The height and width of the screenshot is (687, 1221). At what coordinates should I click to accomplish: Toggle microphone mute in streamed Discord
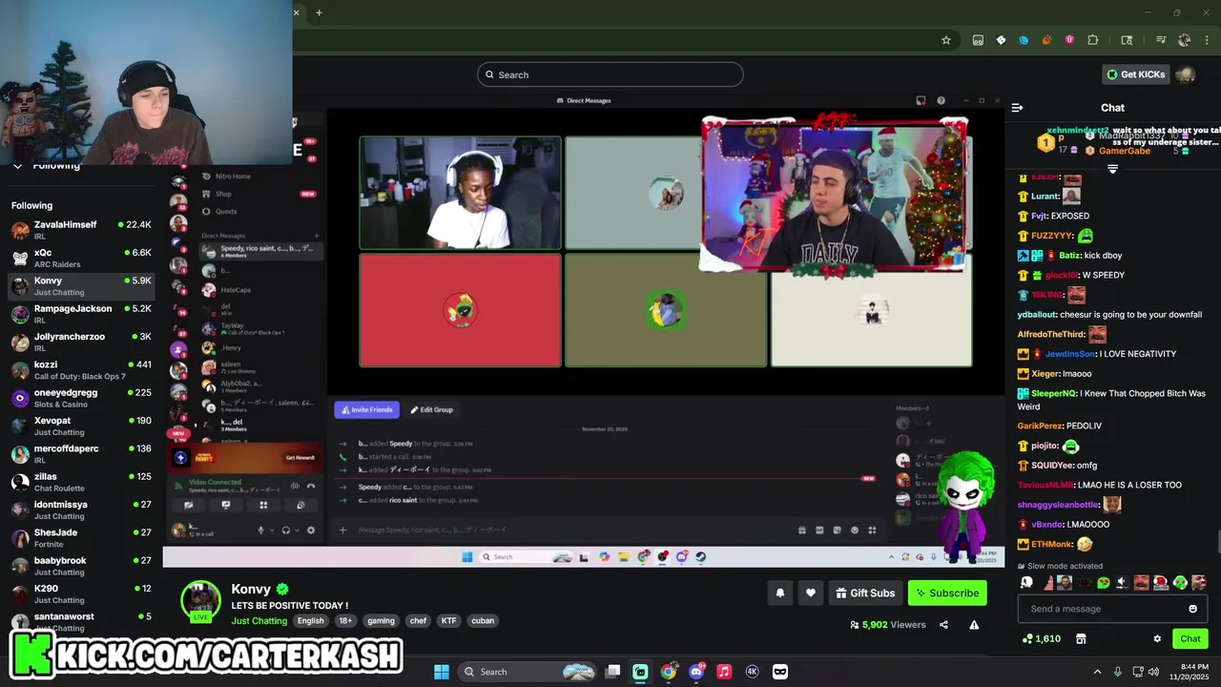tap(261, 531)
